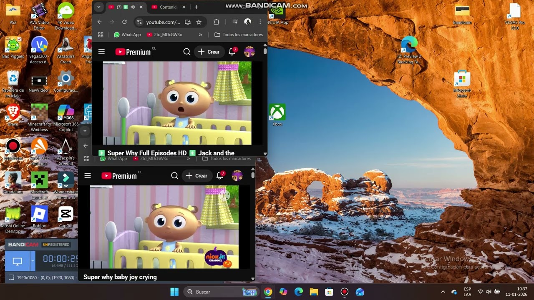Open Google Chrome from the taskbar
534x300 pixels.
(268, 292)
